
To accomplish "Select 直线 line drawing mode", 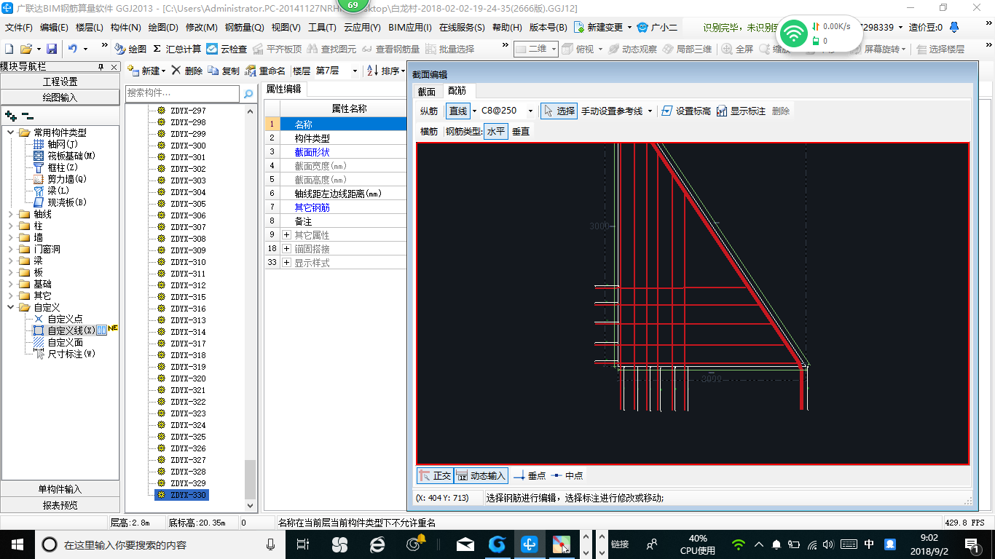I will [x=457, y=111].
